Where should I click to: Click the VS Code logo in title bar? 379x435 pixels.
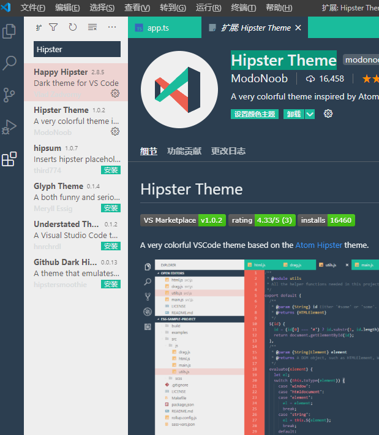(x=6, y=7)
